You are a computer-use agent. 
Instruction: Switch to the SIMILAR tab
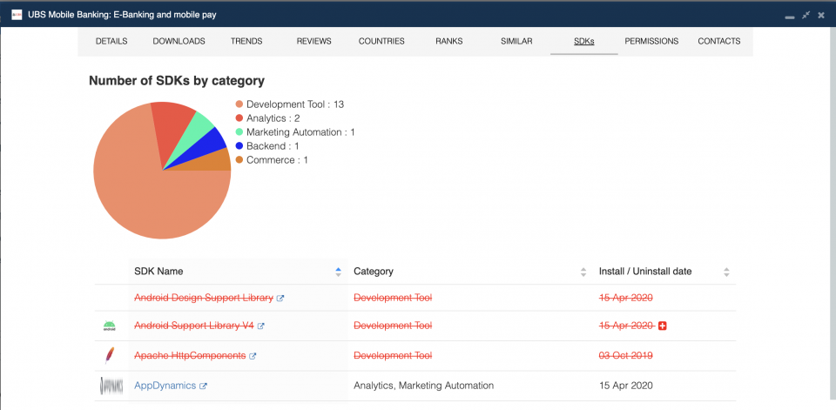tap(516, 41)
